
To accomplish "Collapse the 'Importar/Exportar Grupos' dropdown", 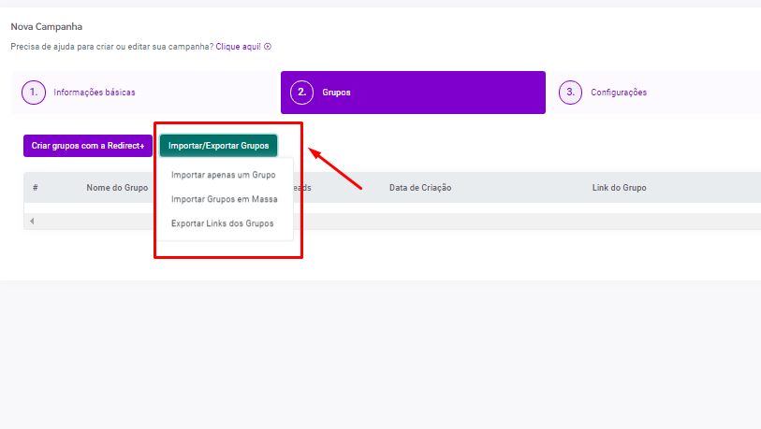I will pyautogui.click(x=218, y=146).
